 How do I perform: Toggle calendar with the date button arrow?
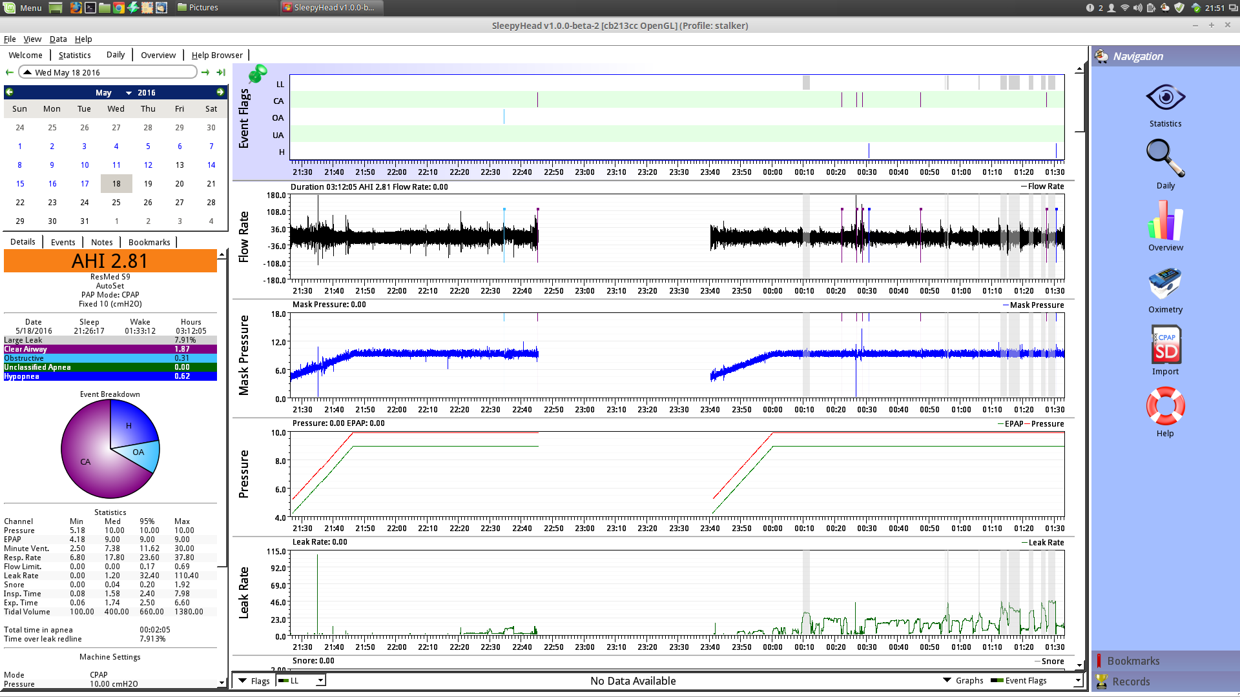tap(28, 72)
